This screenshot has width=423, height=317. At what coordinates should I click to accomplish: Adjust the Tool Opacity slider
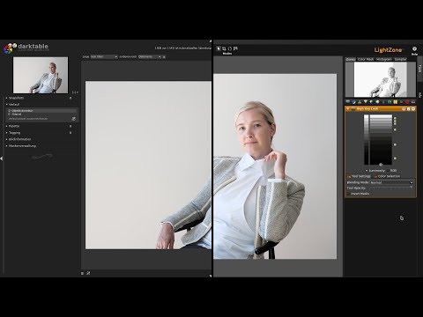pyautogui.click(x=390, y=188)
